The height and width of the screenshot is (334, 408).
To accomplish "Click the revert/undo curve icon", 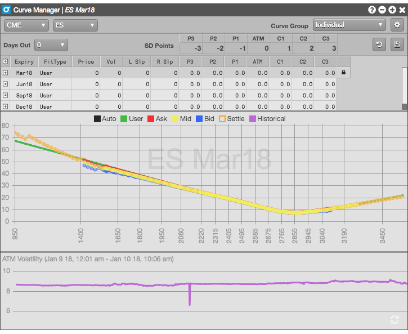I will click(379, 44).
